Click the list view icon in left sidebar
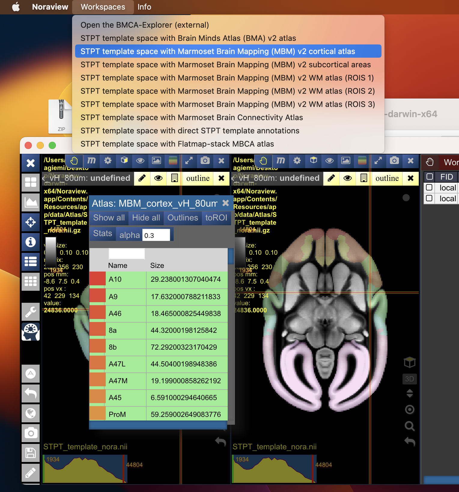The width and height of the screenshot is (459, 492). pos(31,262)
